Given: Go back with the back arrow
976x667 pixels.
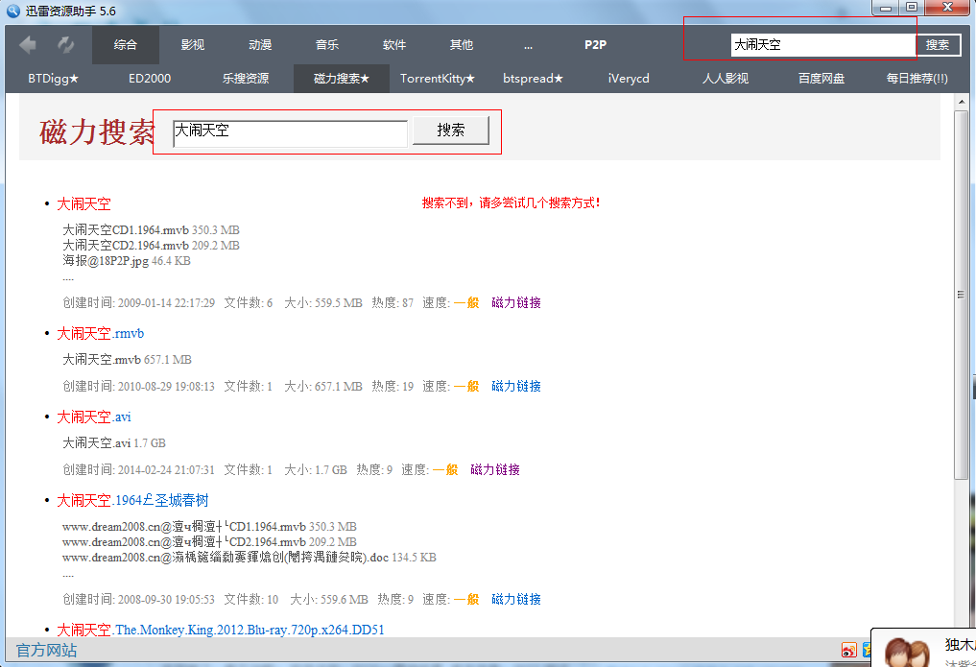Looking at the screenshot, I should click(x=28, y=45).
